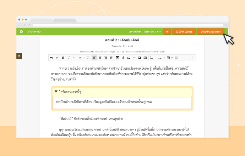This screenshot has height=156, width=245.
Task: Insert a hyperlink with the link icon
Action: coord(123,58)
